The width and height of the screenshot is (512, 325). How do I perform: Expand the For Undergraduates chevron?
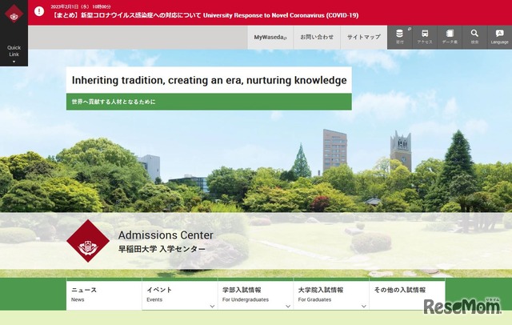point(288,306)
